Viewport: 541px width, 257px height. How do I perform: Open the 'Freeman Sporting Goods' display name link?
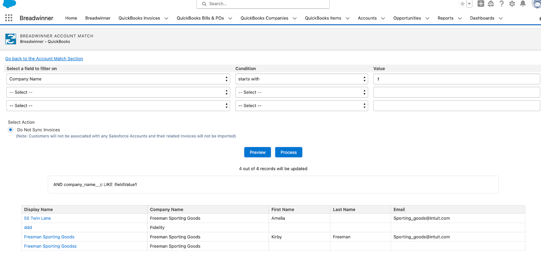click(x=49, y=237)
